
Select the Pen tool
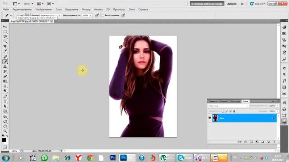pyautogui.click(x=5, y=97)
